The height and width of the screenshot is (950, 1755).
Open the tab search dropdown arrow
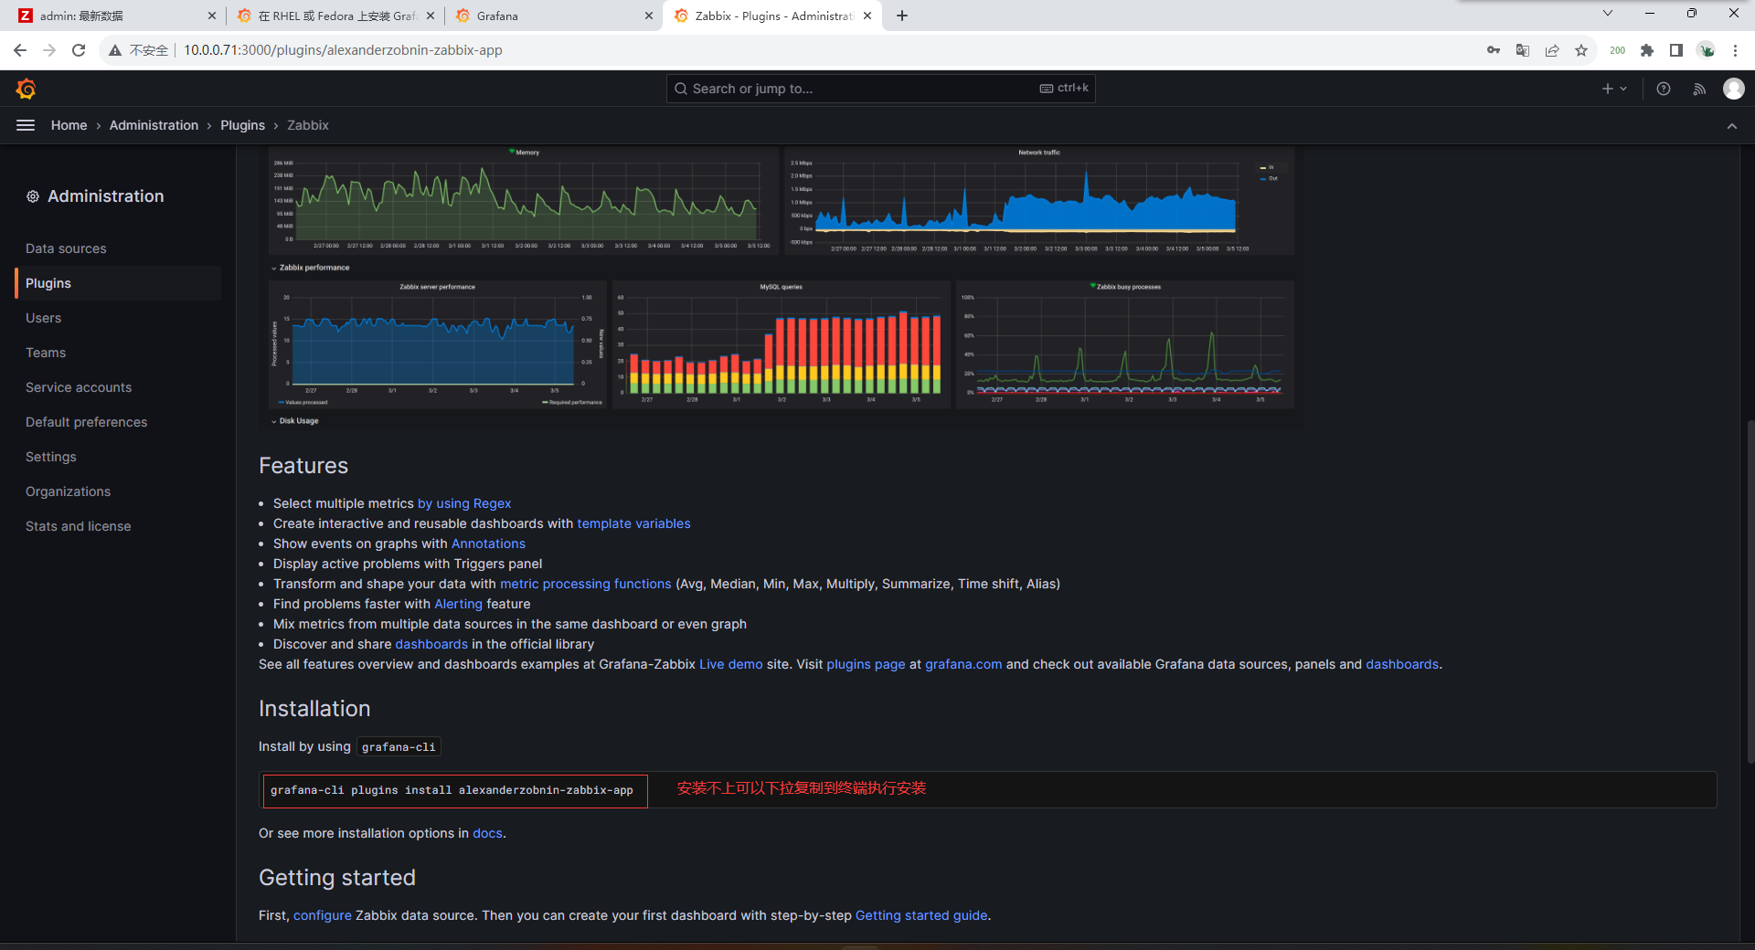point(1608,13)
